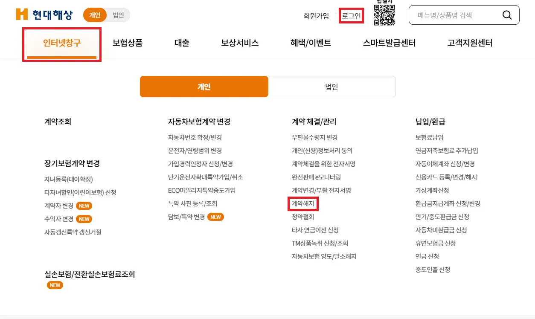Select the 법인 tab in the page body
535x319 pixels.
pyautogui.click(x=332, y=86)
